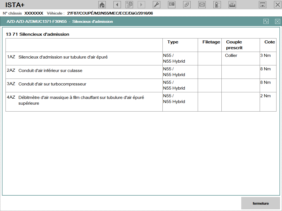Open the window management icon
Screen dimensions: 282x211
tap(172, 5)
